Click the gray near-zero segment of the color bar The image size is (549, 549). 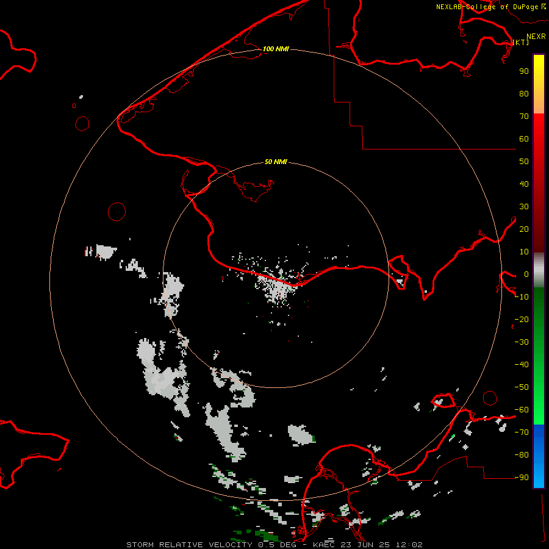coord(539,270)
